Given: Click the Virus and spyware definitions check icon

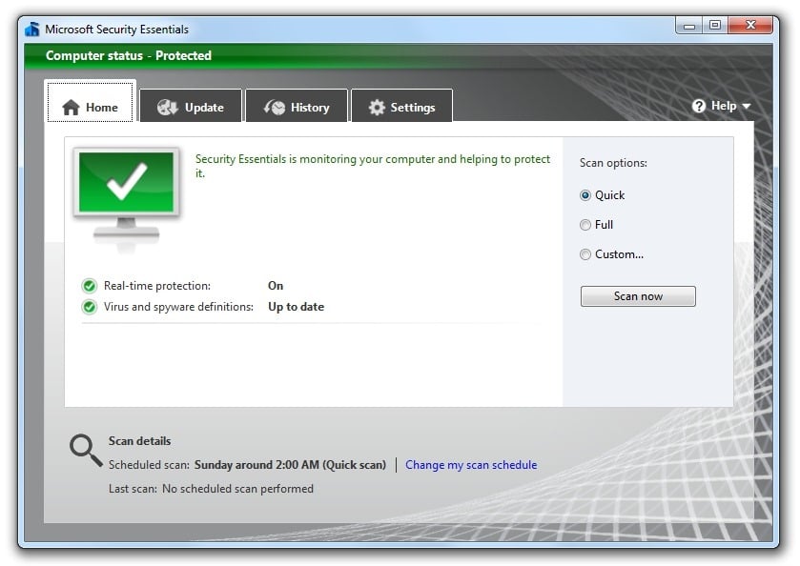Looking at the screenshot, I should coord(90,307).
